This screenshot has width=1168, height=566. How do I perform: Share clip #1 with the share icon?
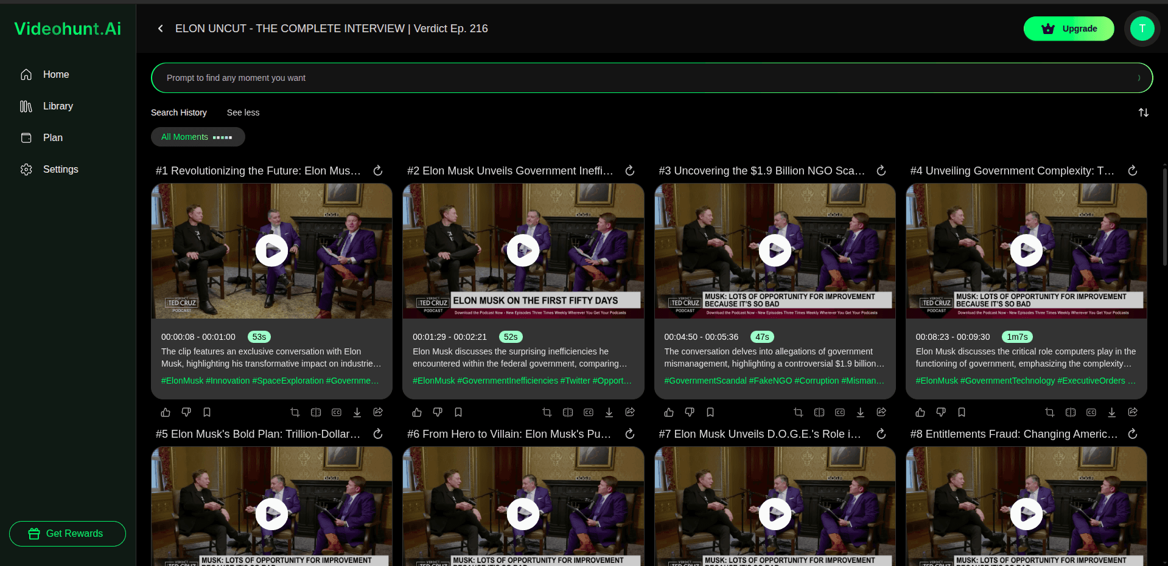378,412
